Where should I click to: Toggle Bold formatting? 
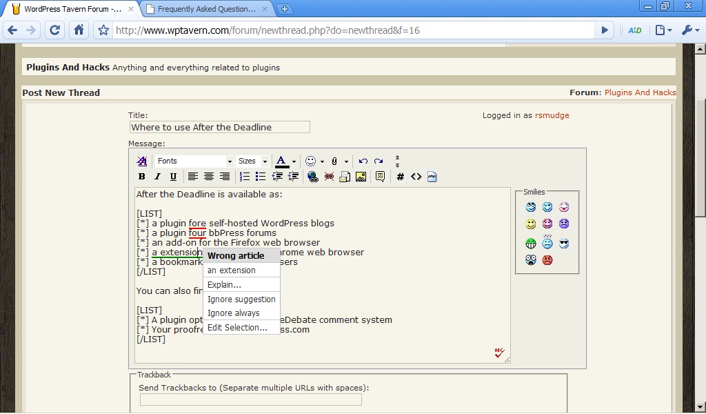pos(142,177)
